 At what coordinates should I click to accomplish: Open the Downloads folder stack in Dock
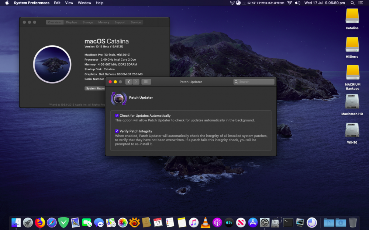(x=341, y=223)
